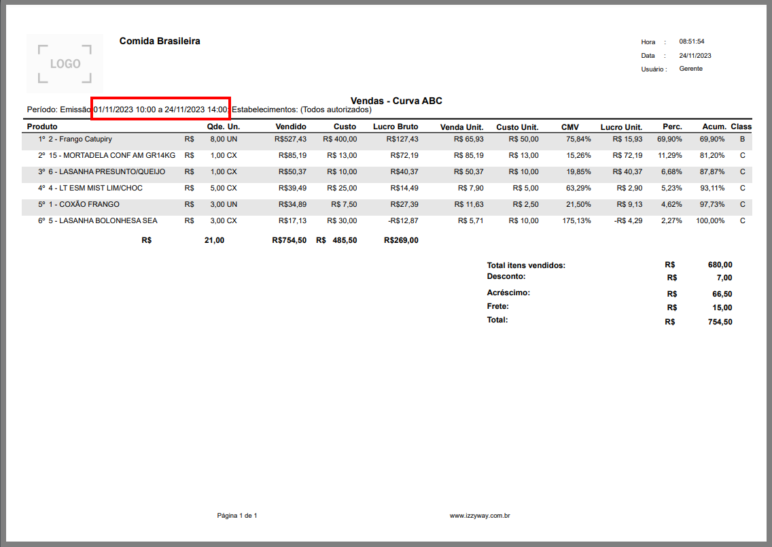Screen dimensions: 772x547
Task: Click accumulated value 87,87%
Action: (712, 172)
